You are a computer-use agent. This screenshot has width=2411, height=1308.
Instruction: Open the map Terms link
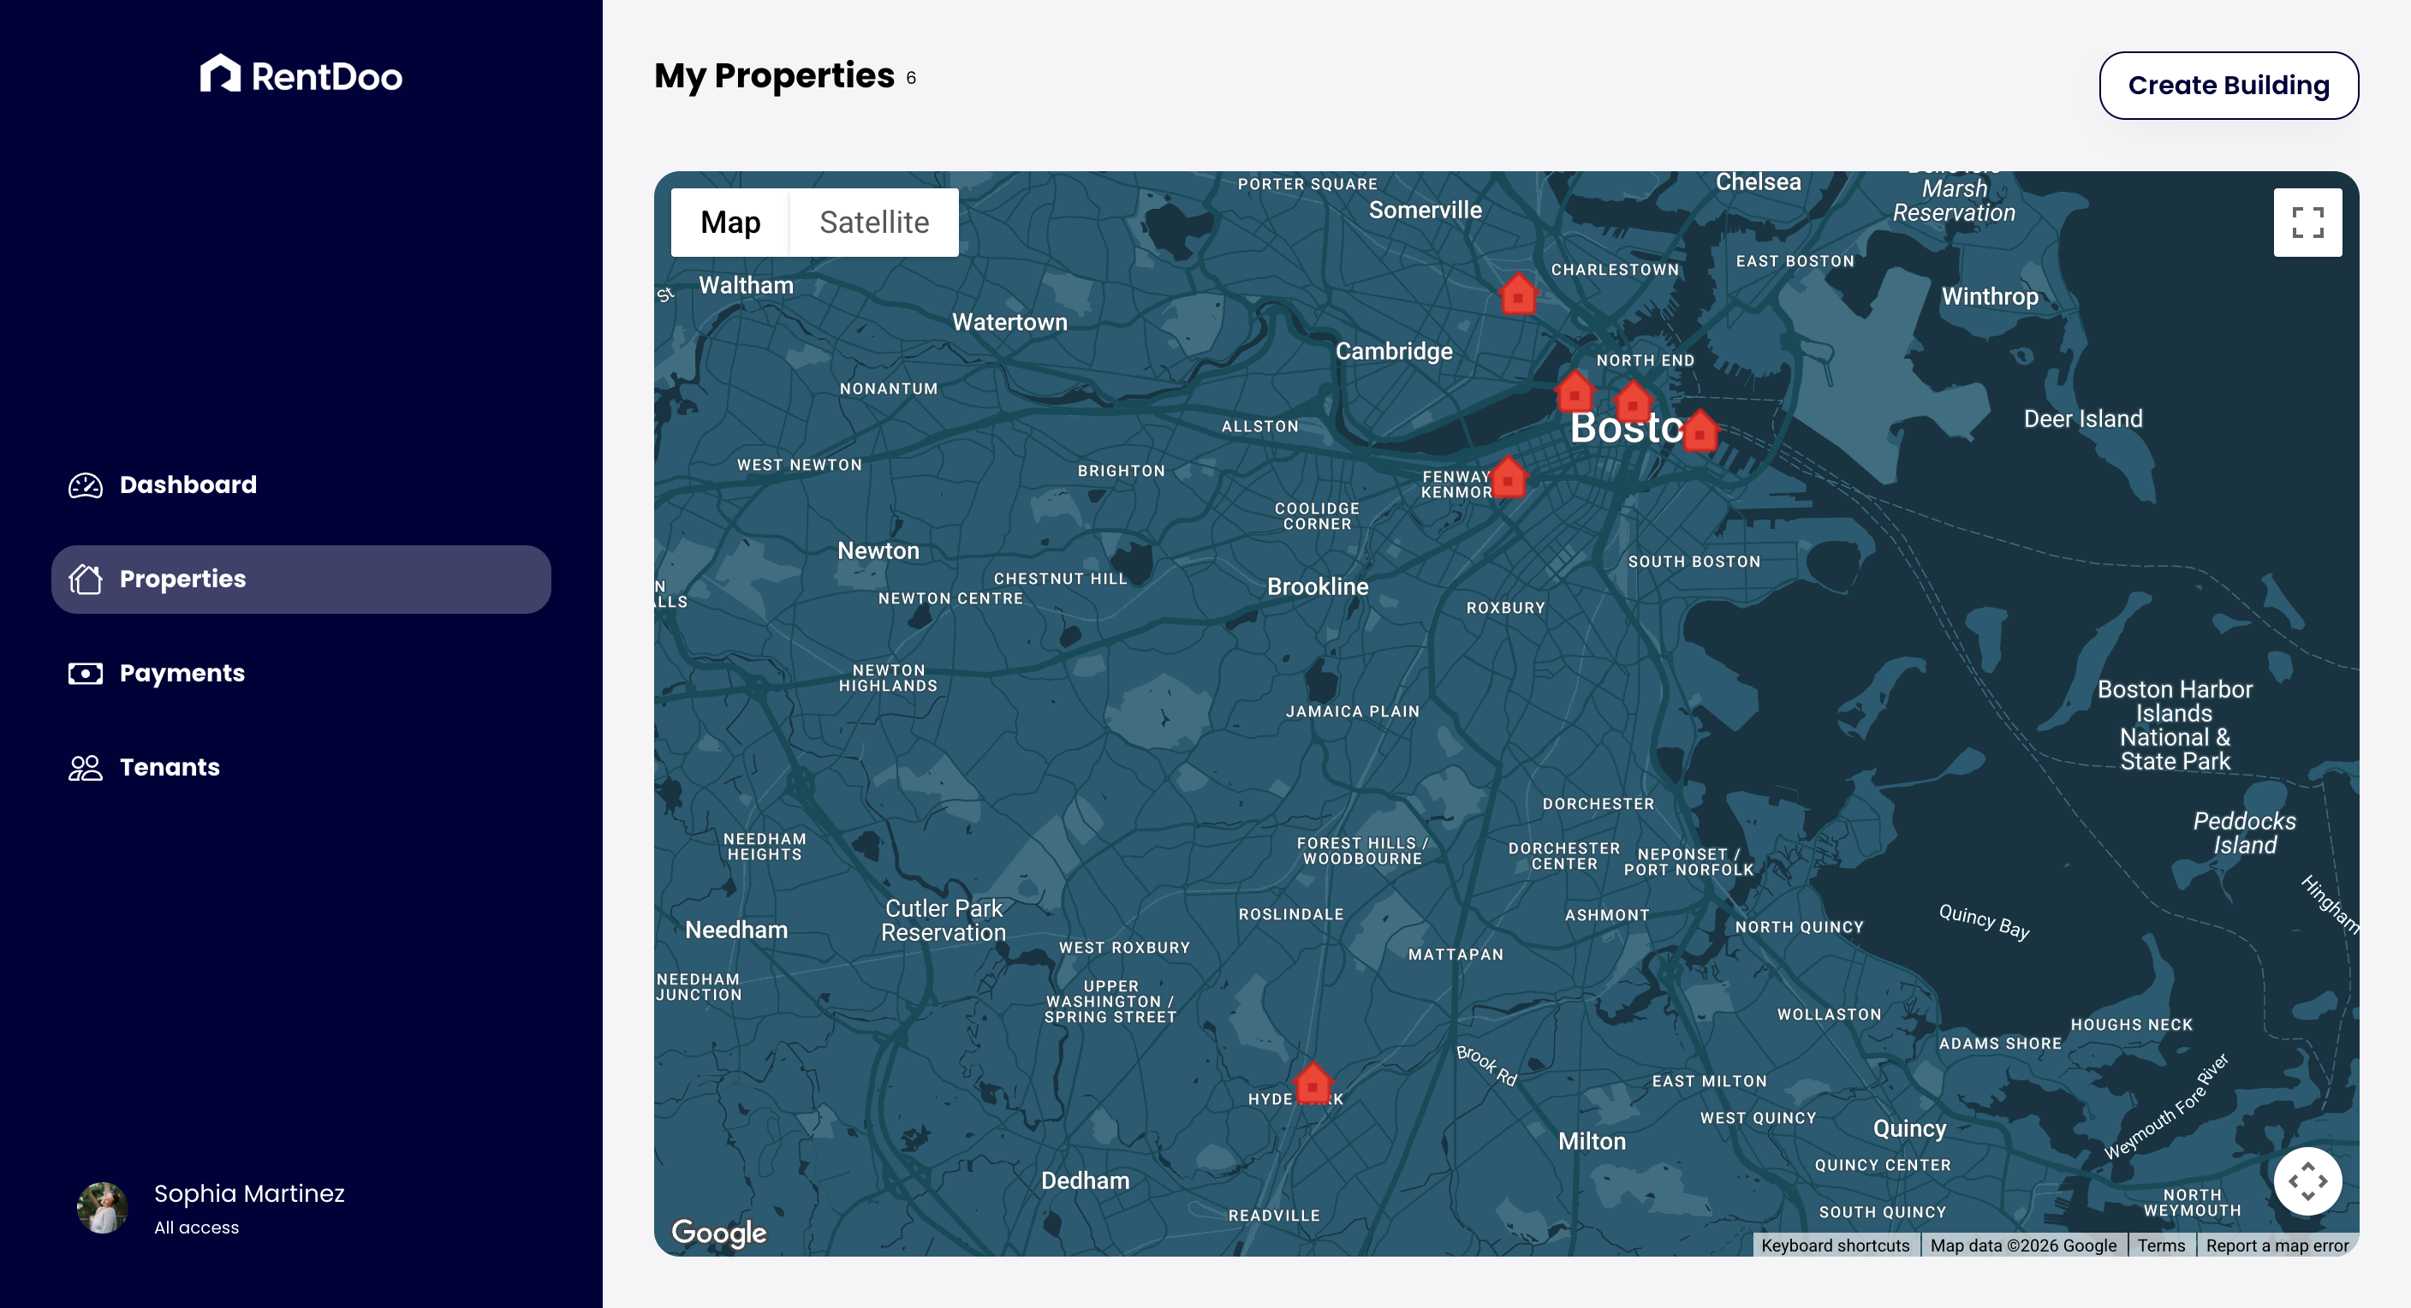2161,1246
